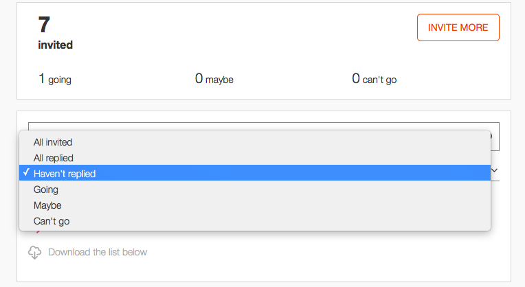The image size is (525, 287).
Task: Click the dropdown chevron arrow
Action: 494,170
